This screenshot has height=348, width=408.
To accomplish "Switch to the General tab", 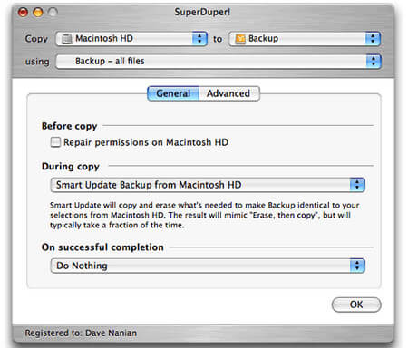I will pos(173,93).
